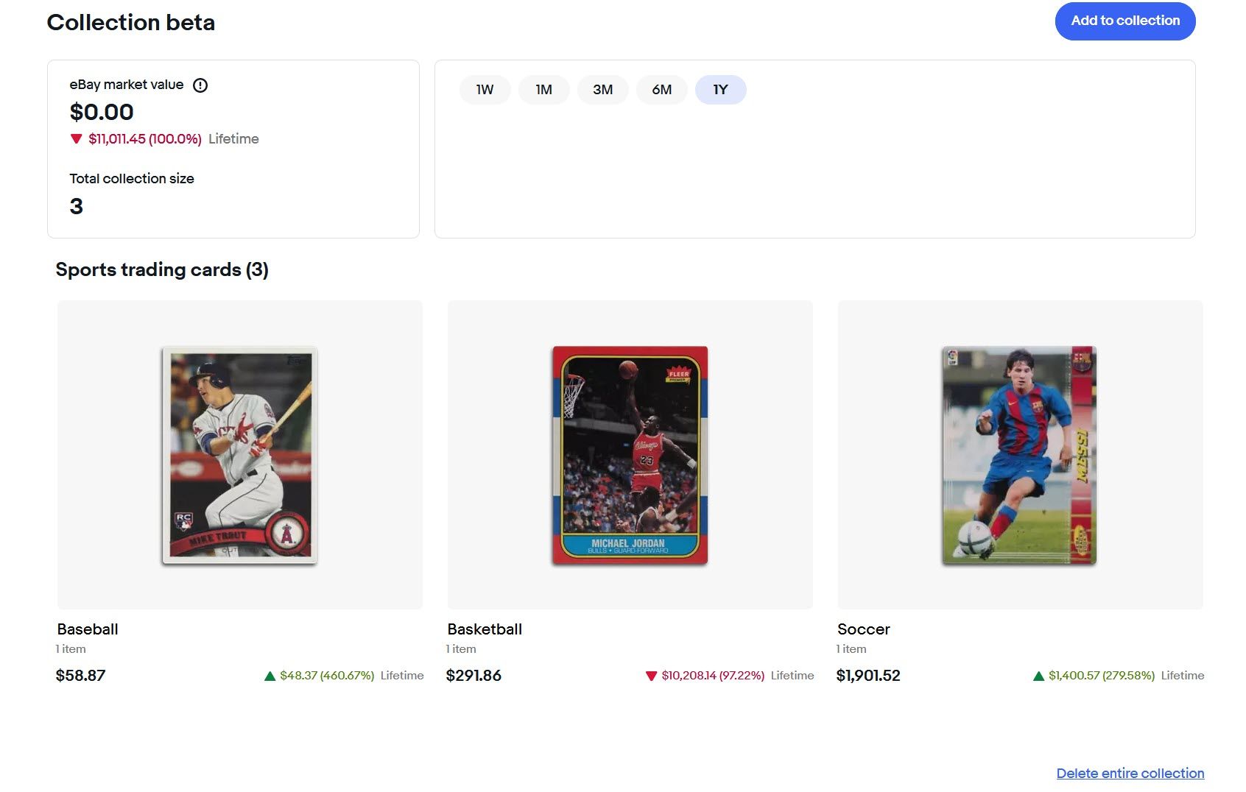Select the 1Y time range

720,90
